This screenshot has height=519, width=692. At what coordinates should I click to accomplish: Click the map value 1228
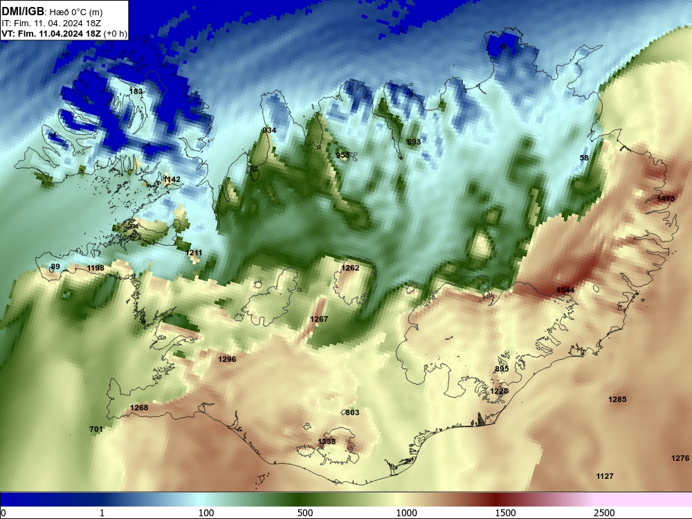click(x=499, y=391)
